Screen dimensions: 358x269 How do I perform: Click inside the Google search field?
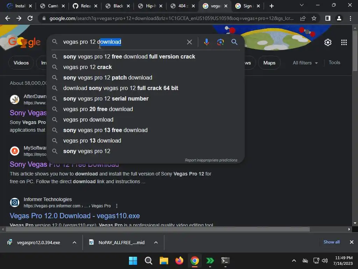123,42
